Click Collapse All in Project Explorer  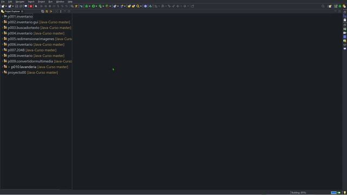click(x=43, y=11)
